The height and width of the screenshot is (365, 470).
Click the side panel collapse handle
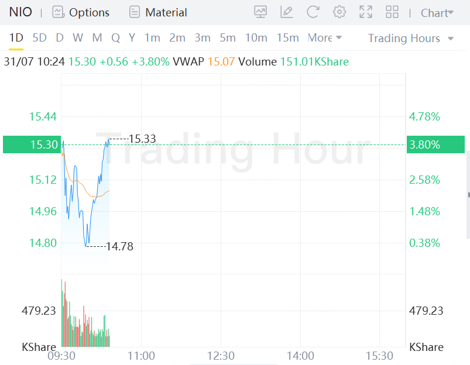[468, 195]
